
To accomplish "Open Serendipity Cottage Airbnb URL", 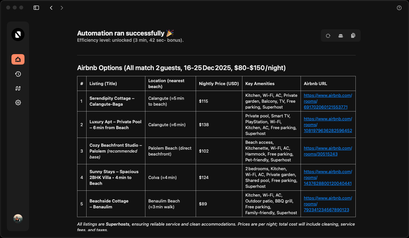I will tap(328, 101).
